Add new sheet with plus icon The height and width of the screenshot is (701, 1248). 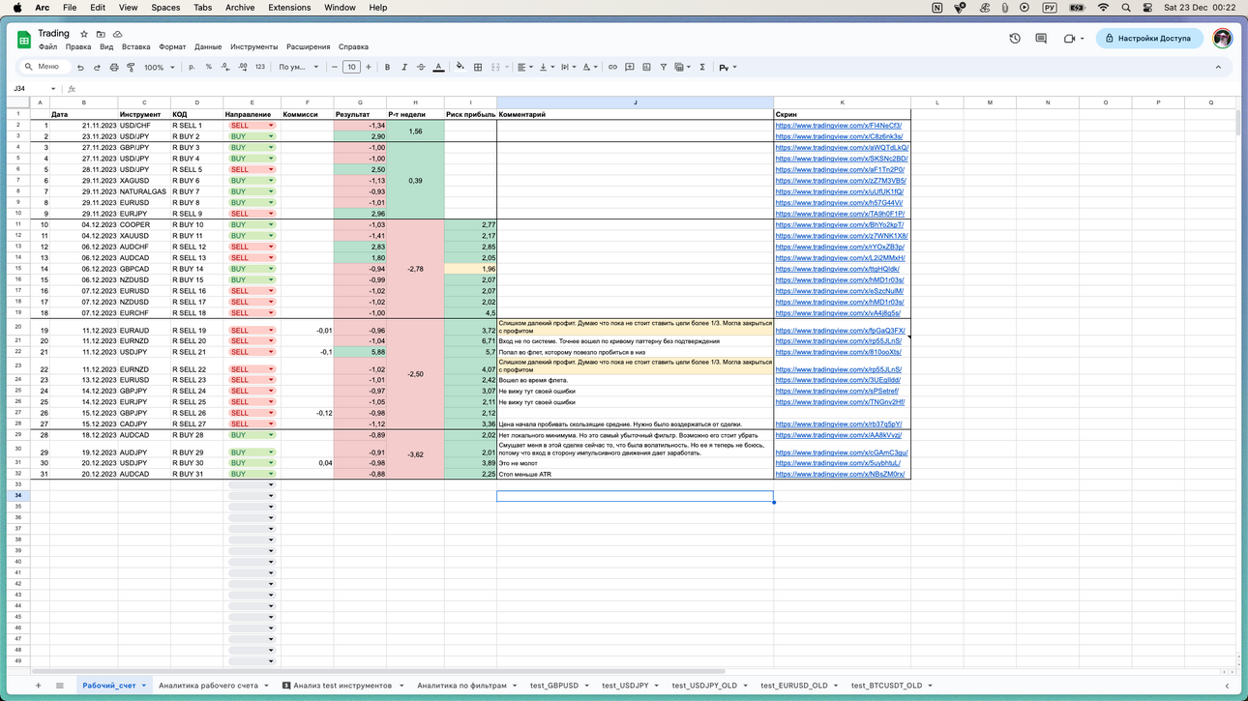tap(39, 686)
